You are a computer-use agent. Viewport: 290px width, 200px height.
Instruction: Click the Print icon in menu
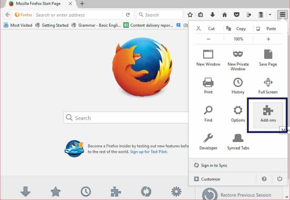click(x=208, y=86)
